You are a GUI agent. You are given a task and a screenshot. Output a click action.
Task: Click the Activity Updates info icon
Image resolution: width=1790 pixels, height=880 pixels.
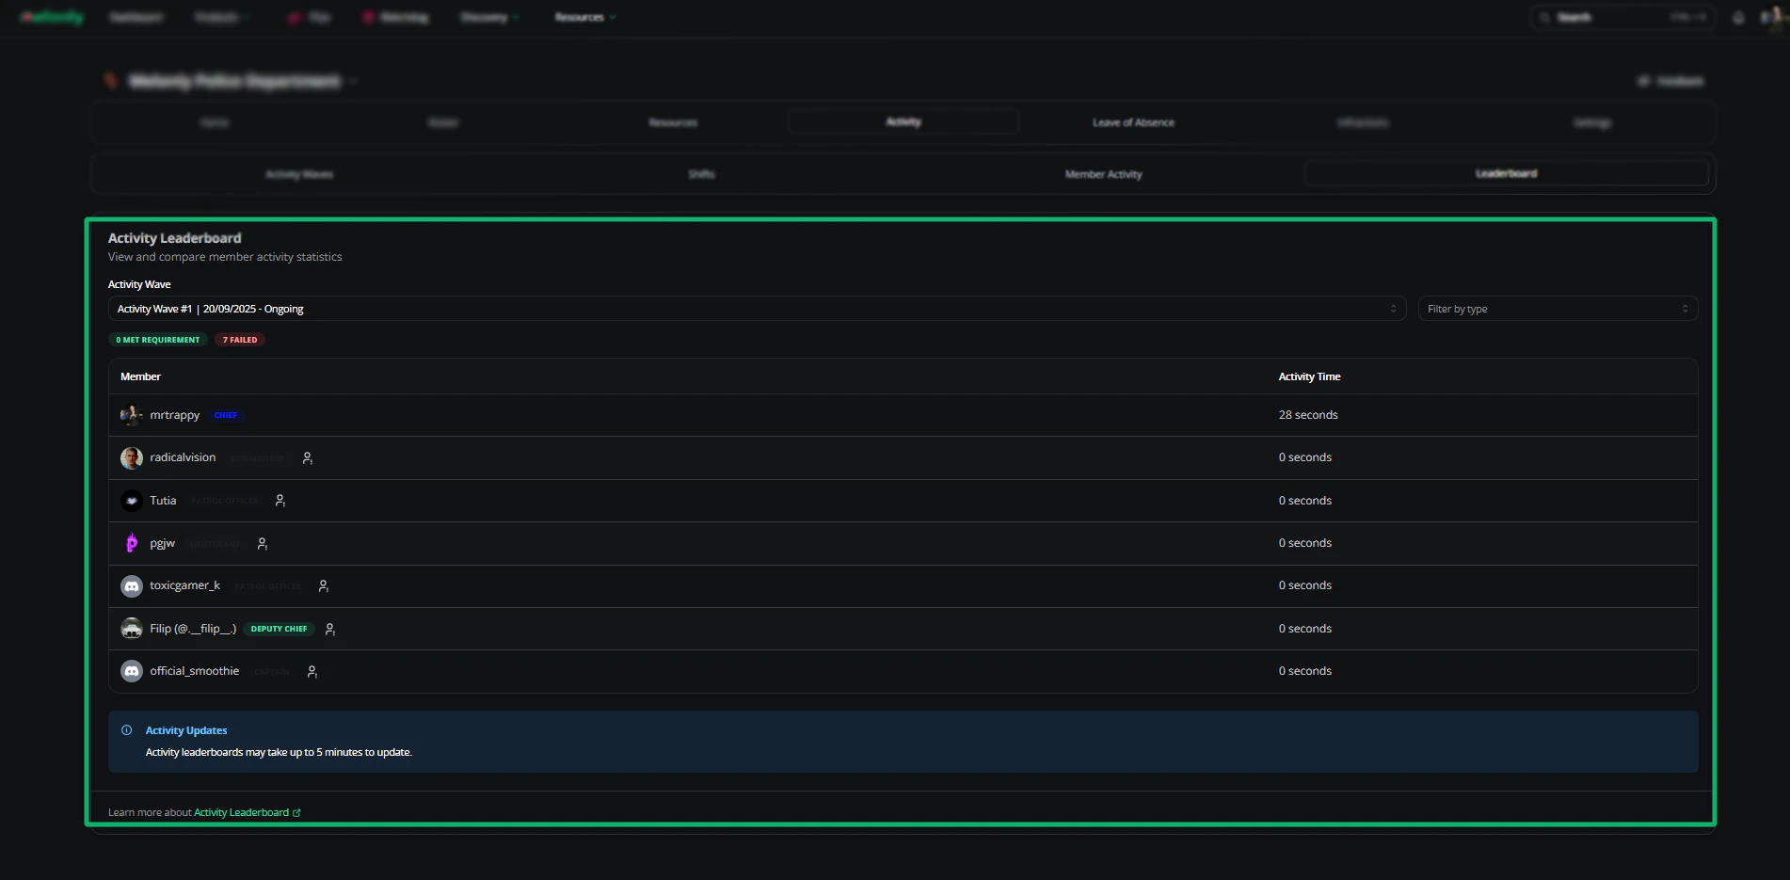point(127,730)
